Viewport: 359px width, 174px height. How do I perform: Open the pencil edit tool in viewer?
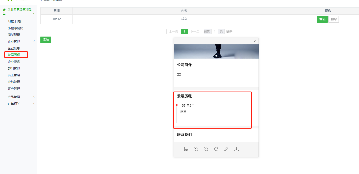(226, 149)
